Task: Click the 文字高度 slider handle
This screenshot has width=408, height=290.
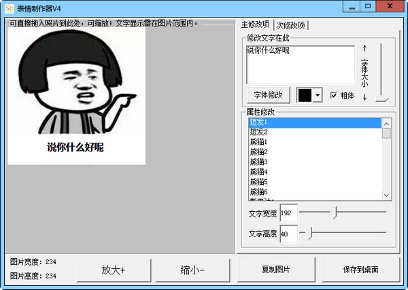Action: (309, 233)
